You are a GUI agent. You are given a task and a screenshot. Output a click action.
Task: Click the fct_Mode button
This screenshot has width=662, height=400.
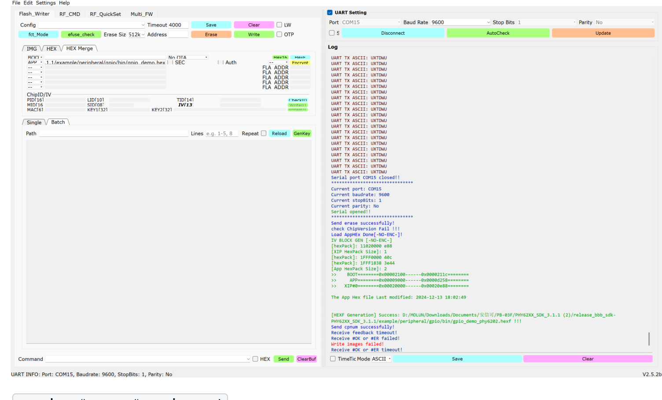coord(38,34)
